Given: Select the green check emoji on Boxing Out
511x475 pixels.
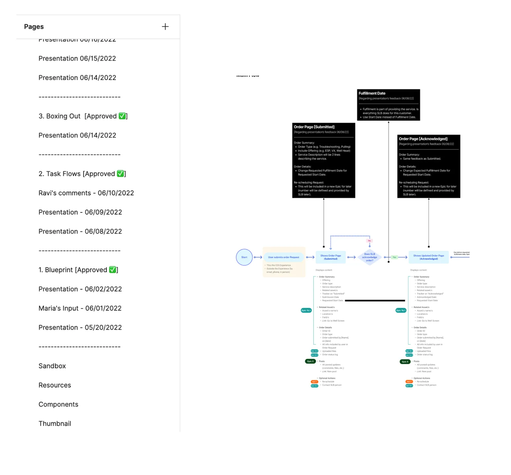Looking at the screenshot, I should tap(122, 116).
